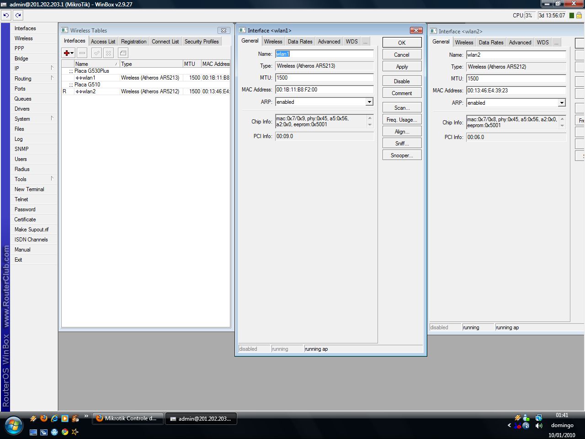Open media player quick launch icon
The height and width of the screenshot is (439, 585).
pos(65,418)
